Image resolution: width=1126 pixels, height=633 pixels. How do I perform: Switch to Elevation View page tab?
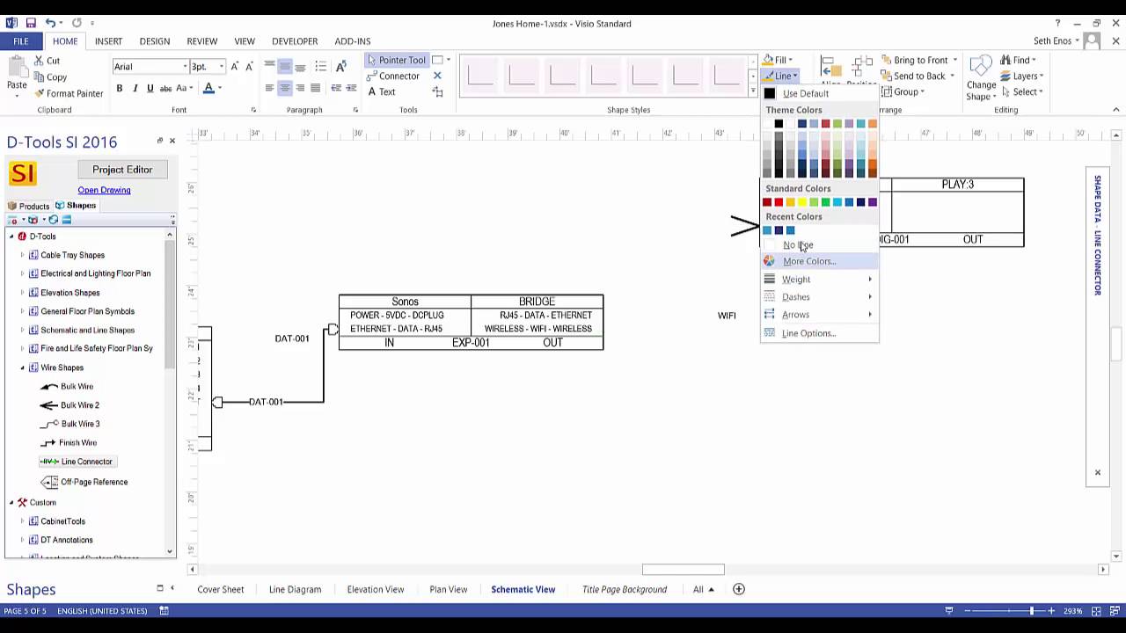pos(376,589)
